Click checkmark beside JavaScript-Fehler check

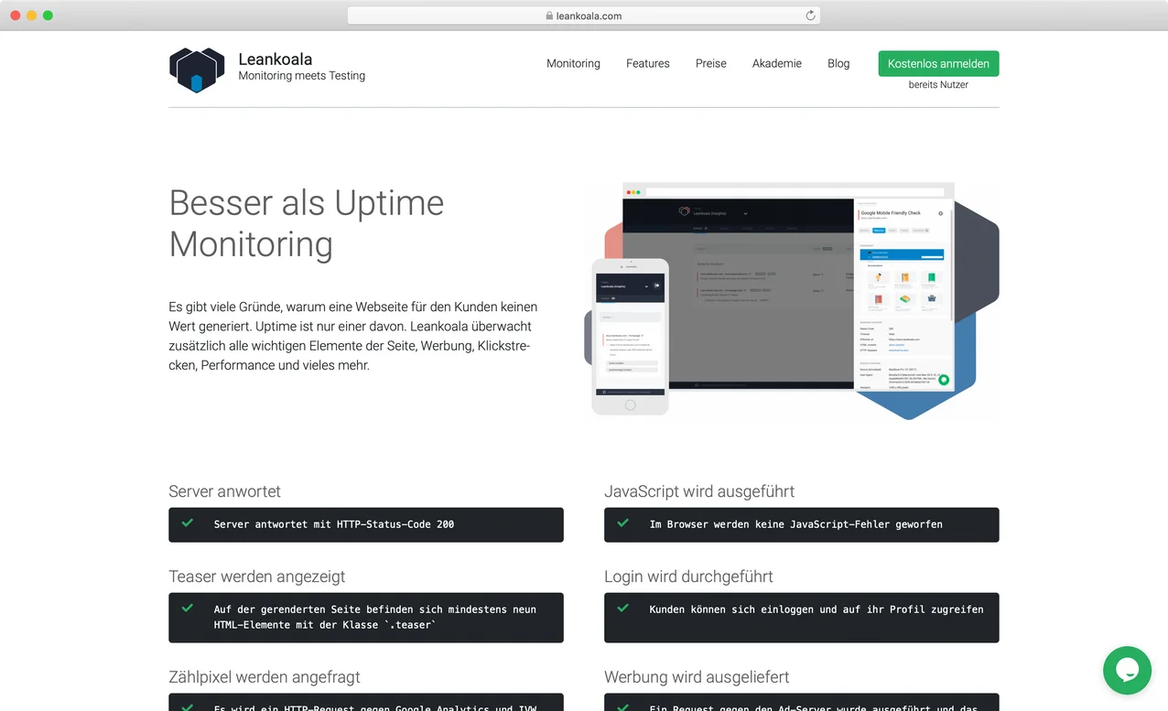tap(623, 523)
